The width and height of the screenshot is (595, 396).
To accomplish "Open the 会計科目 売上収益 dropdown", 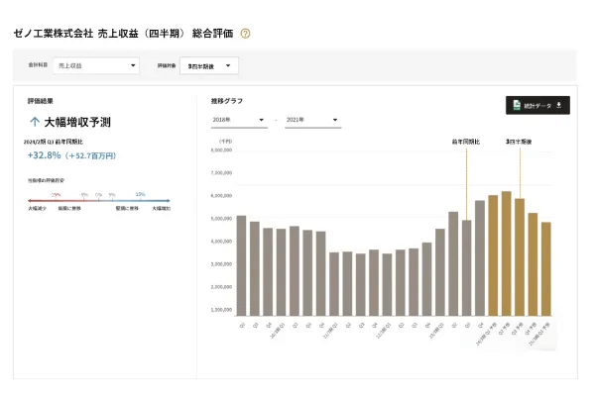I will click(96, 66).
